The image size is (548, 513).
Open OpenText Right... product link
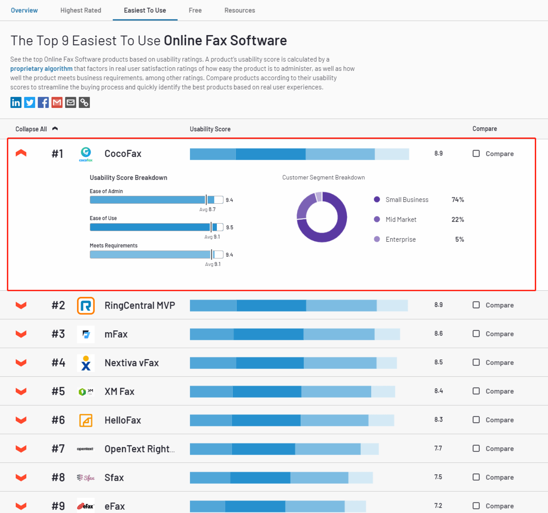(x=140, y=449)
